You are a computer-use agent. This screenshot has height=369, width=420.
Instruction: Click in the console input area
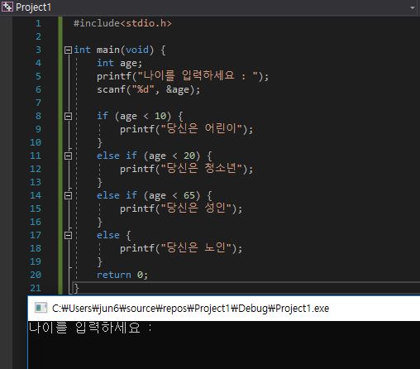224,345
